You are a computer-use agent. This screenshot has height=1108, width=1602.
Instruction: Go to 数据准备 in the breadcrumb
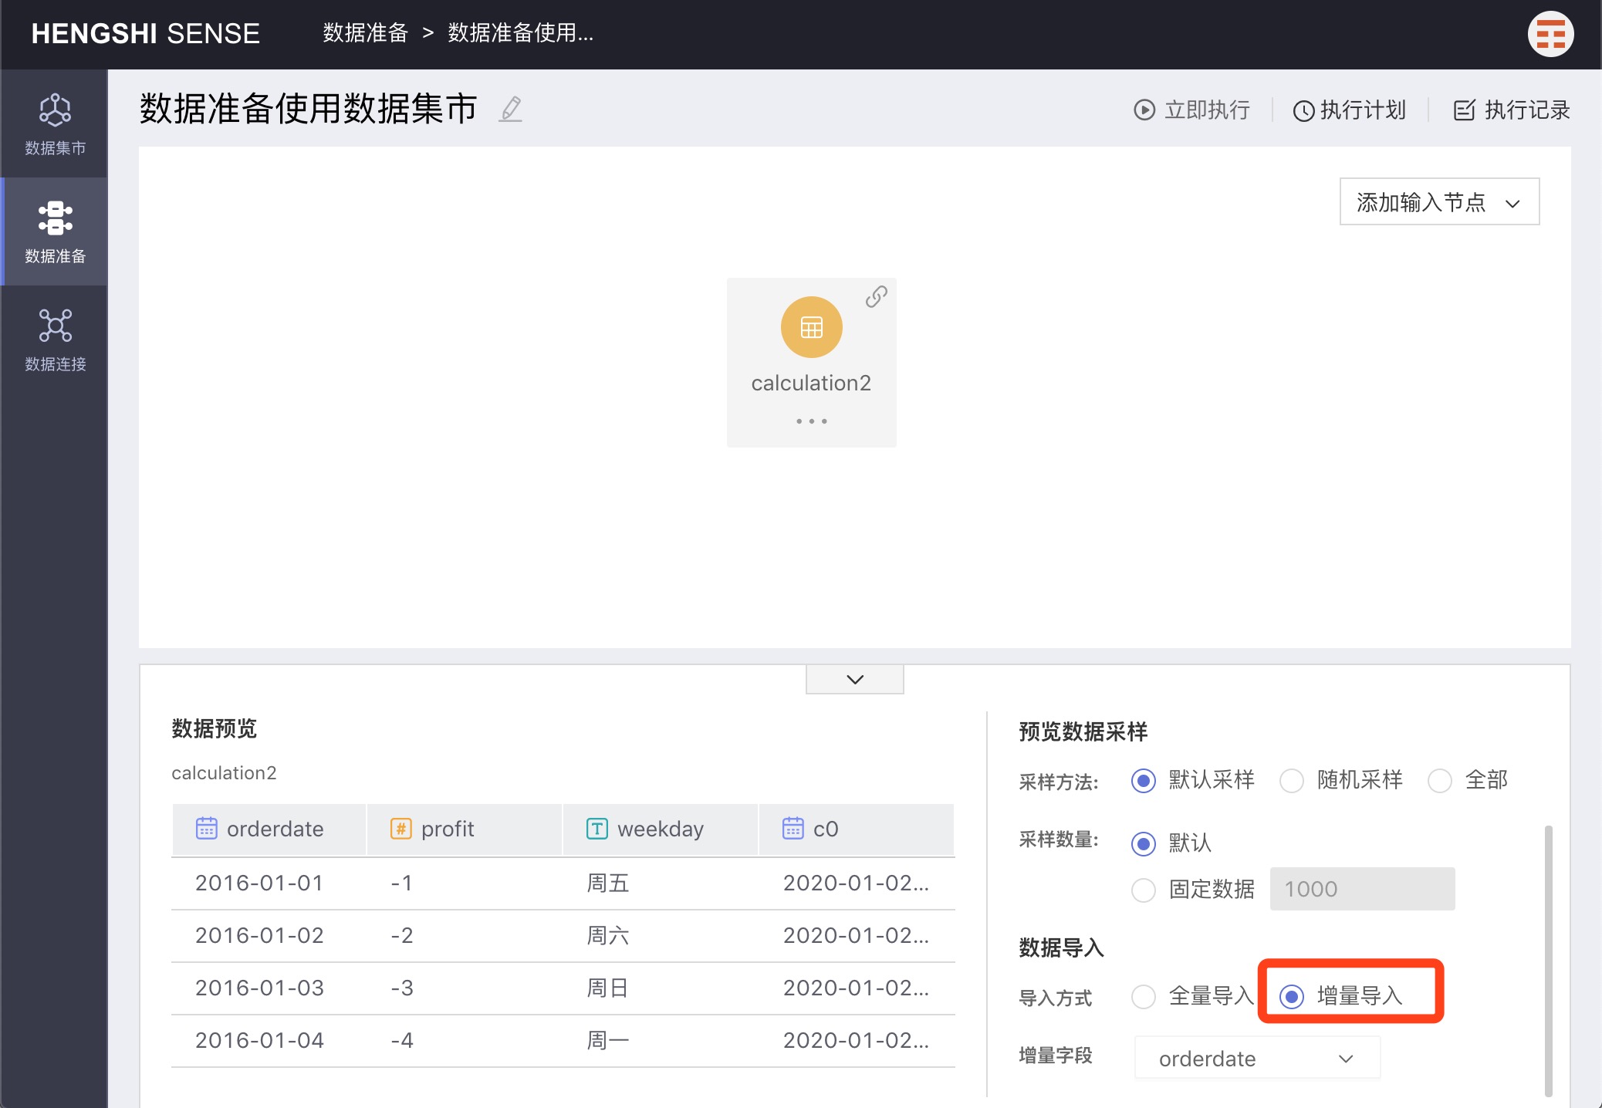pos(365,33)
